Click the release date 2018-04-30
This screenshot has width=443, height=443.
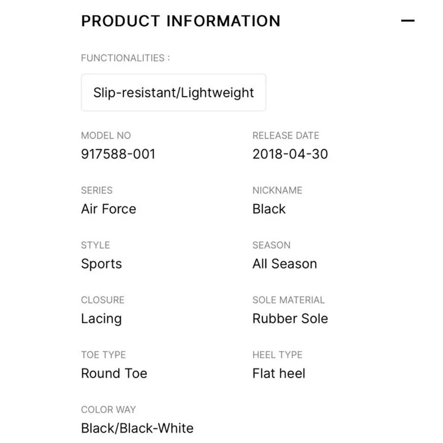pyautogui.click(x=290, y=154)
